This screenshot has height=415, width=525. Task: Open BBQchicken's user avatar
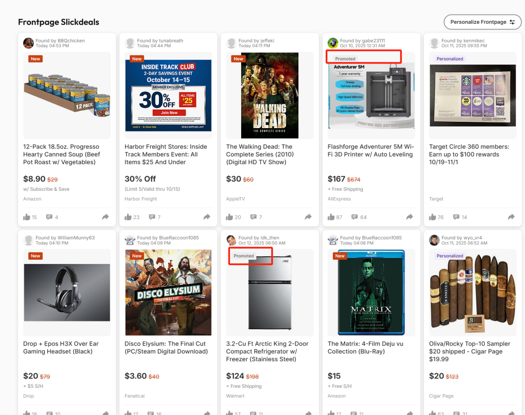click(29, 43)
